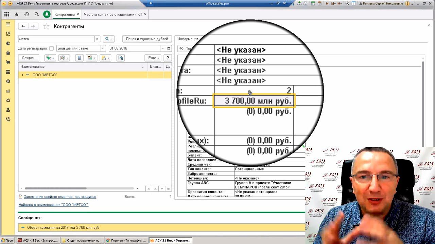
Task: Open the Информация tab
Action: tap(188, 39)
